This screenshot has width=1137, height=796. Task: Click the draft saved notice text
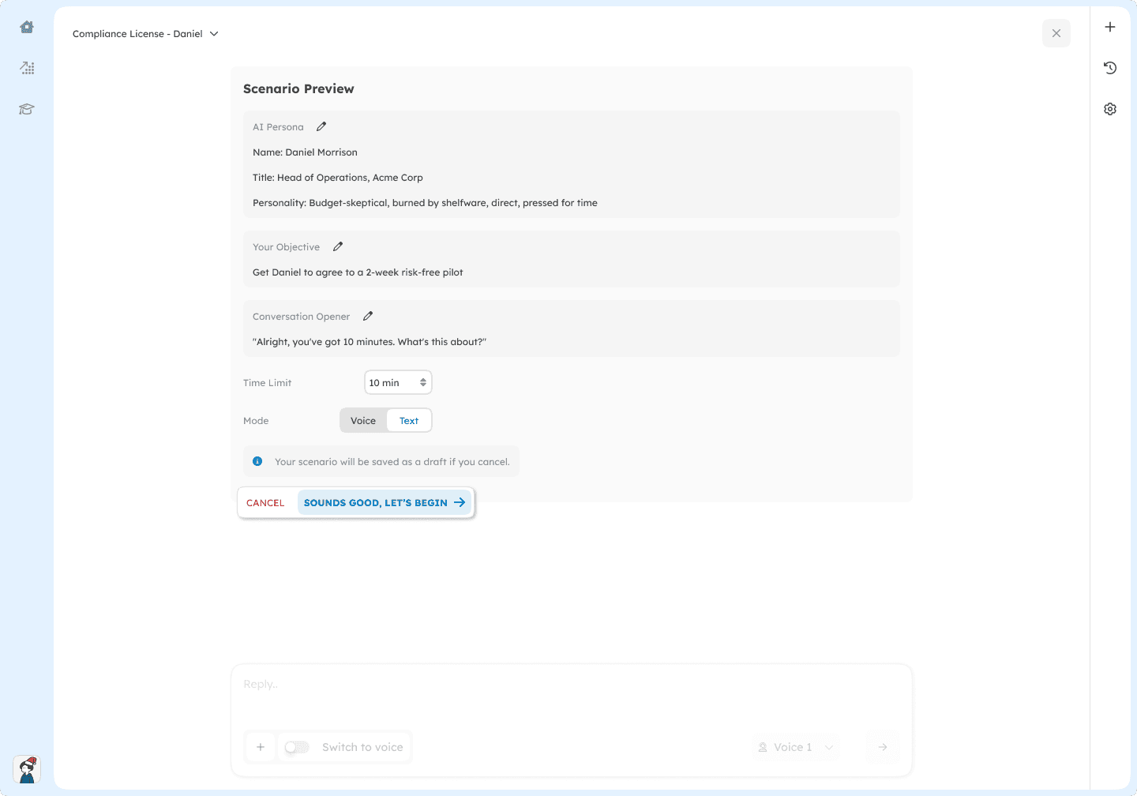[392, 462]
